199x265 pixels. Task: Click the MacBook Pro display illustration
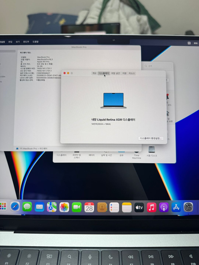[x=113, y=100]
